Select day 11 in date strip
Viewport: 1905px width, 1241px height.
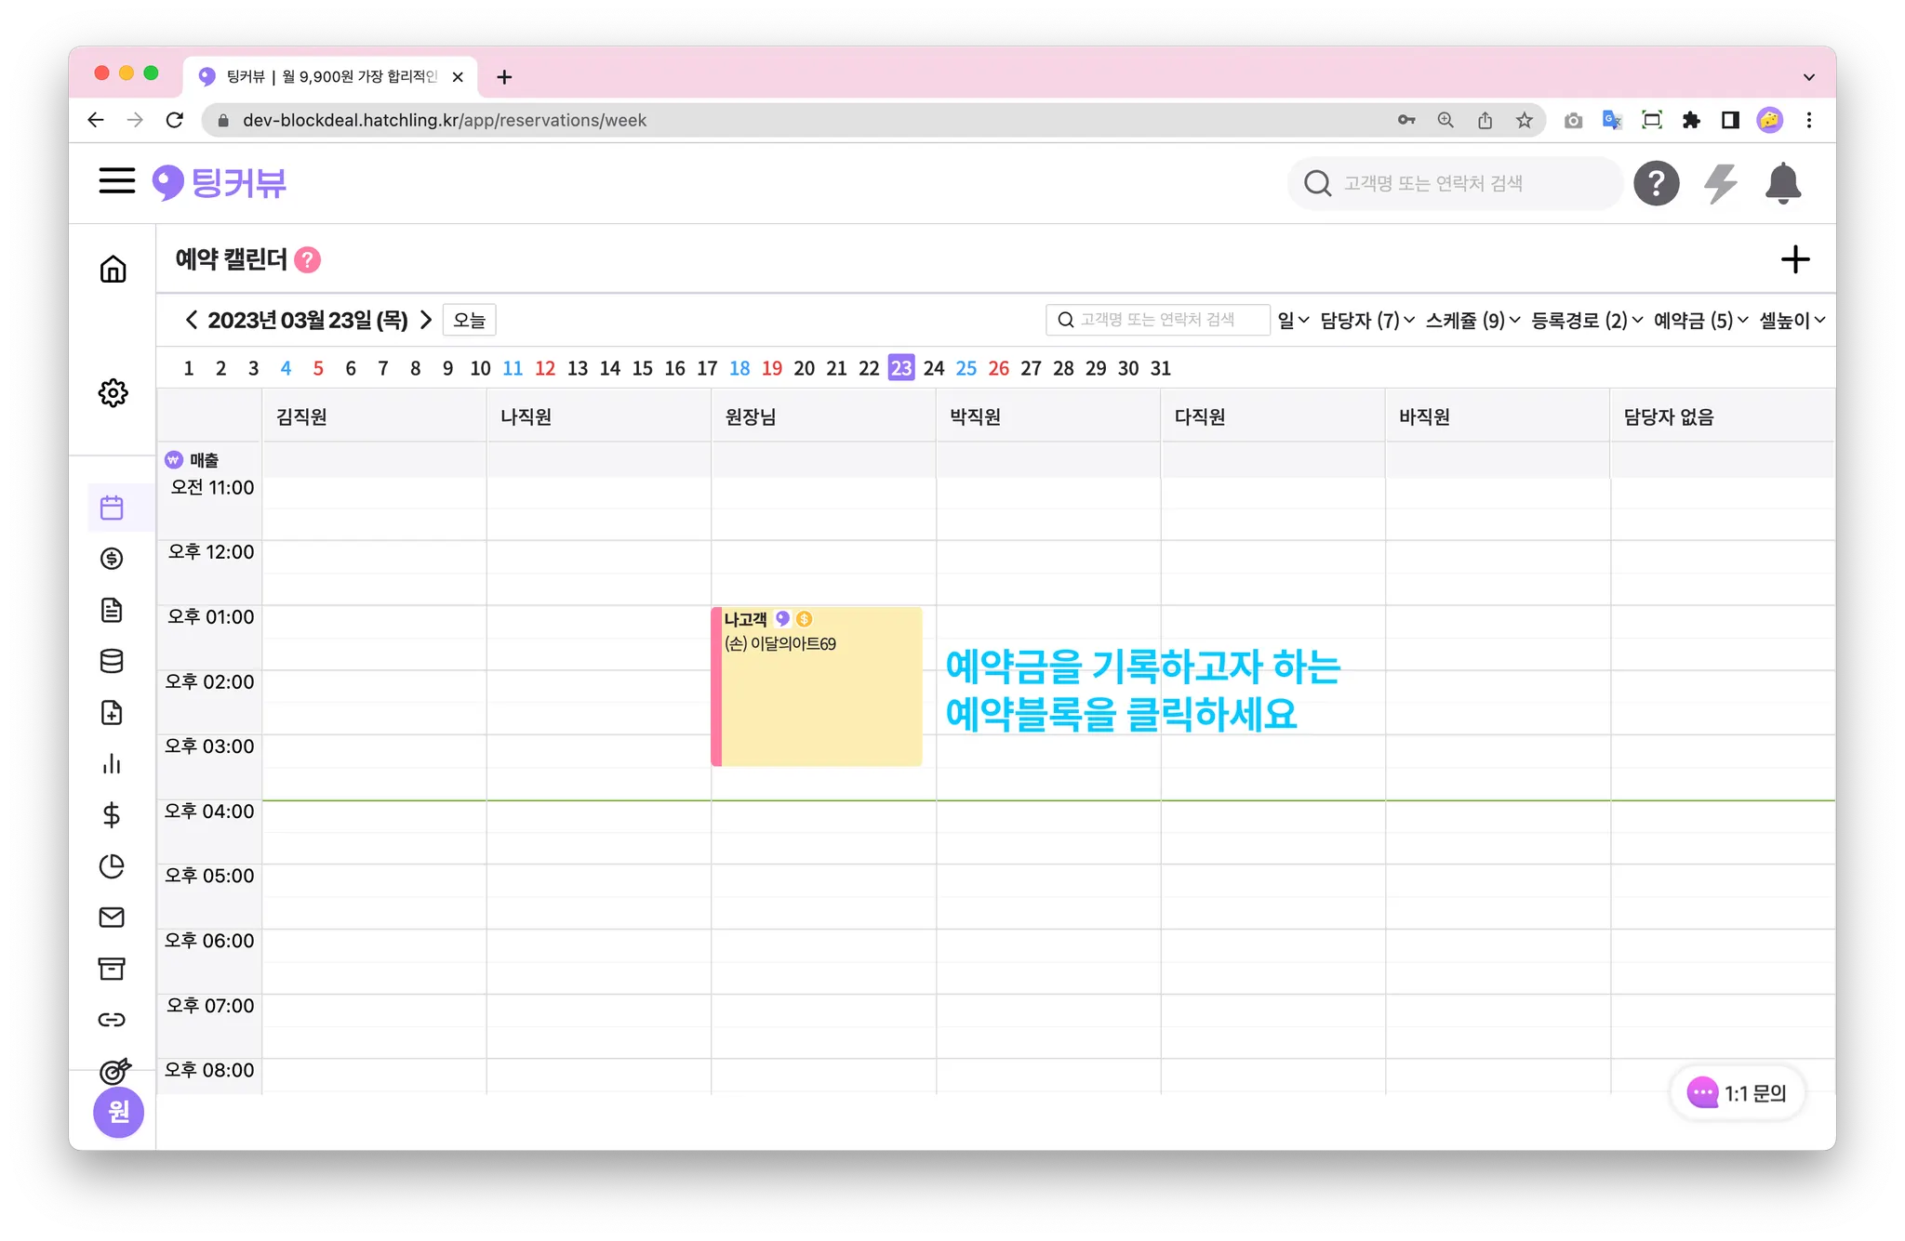[513, 368]
